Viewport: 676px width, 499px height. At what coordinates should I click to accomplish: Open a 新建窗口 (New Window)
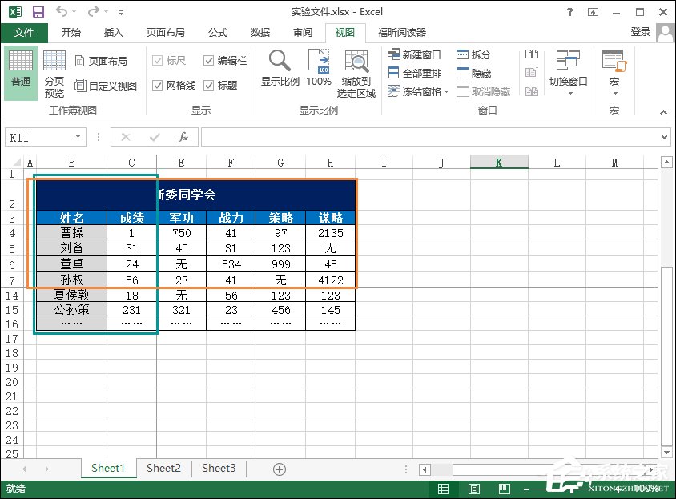(412, 54)
